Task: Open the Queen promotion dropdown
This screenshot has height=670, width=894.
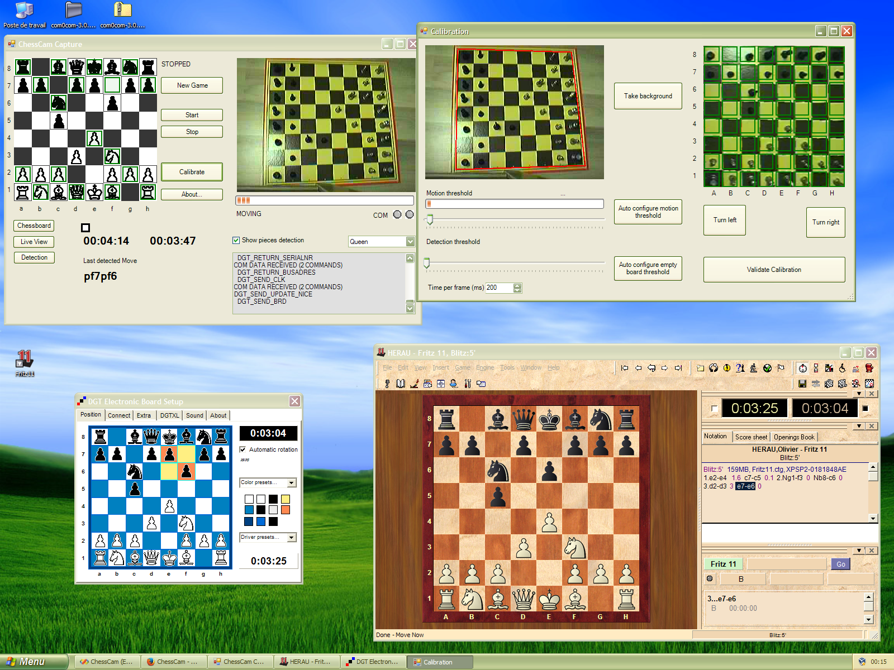Action: click(x=410, y=242)
